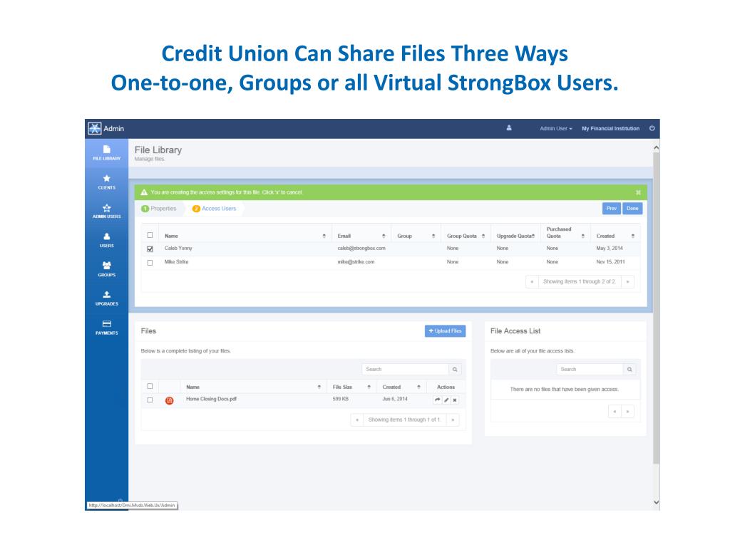Open Admin Users sidebar icon
Image resolution: width=730 pixels, height=547 pixels.
tap(107, 208)
